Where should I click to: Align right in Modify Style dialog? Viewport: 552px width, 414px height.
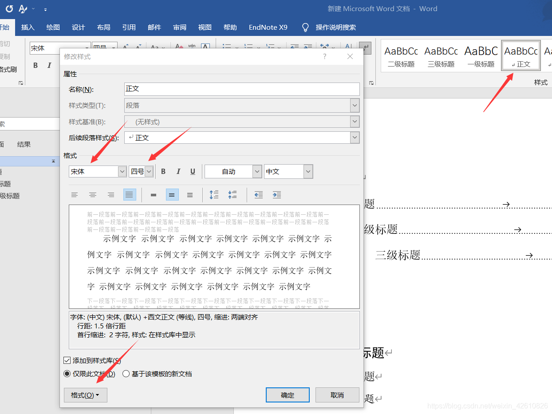[x=111, y=194]
